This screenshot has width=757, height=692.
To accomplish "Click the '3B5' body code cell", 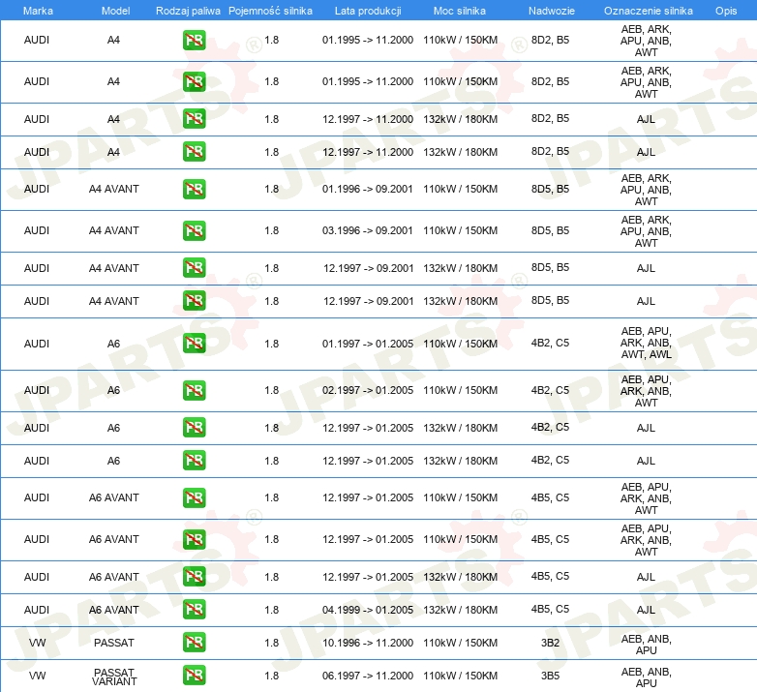I will [550, 676].
